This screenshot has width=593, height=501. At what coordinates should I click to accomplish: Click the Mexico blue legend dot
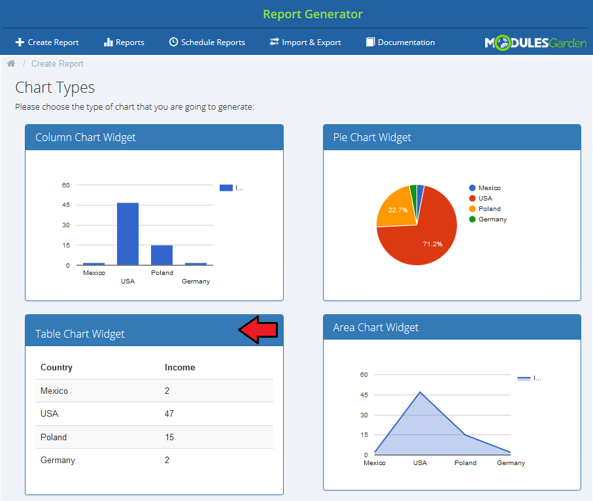point(472,187)
